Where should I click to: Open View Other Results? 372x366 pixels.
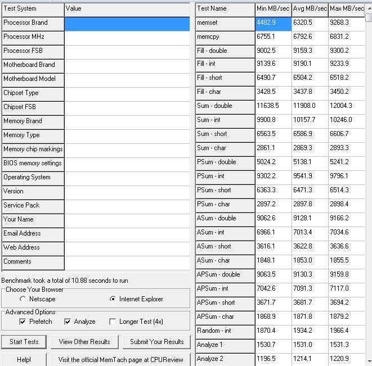[x=84, y=342]
